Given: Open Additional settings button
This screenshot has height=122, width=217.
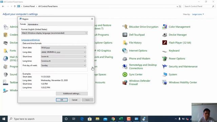Looking at the screenshot, I should [x=72, y=94].
